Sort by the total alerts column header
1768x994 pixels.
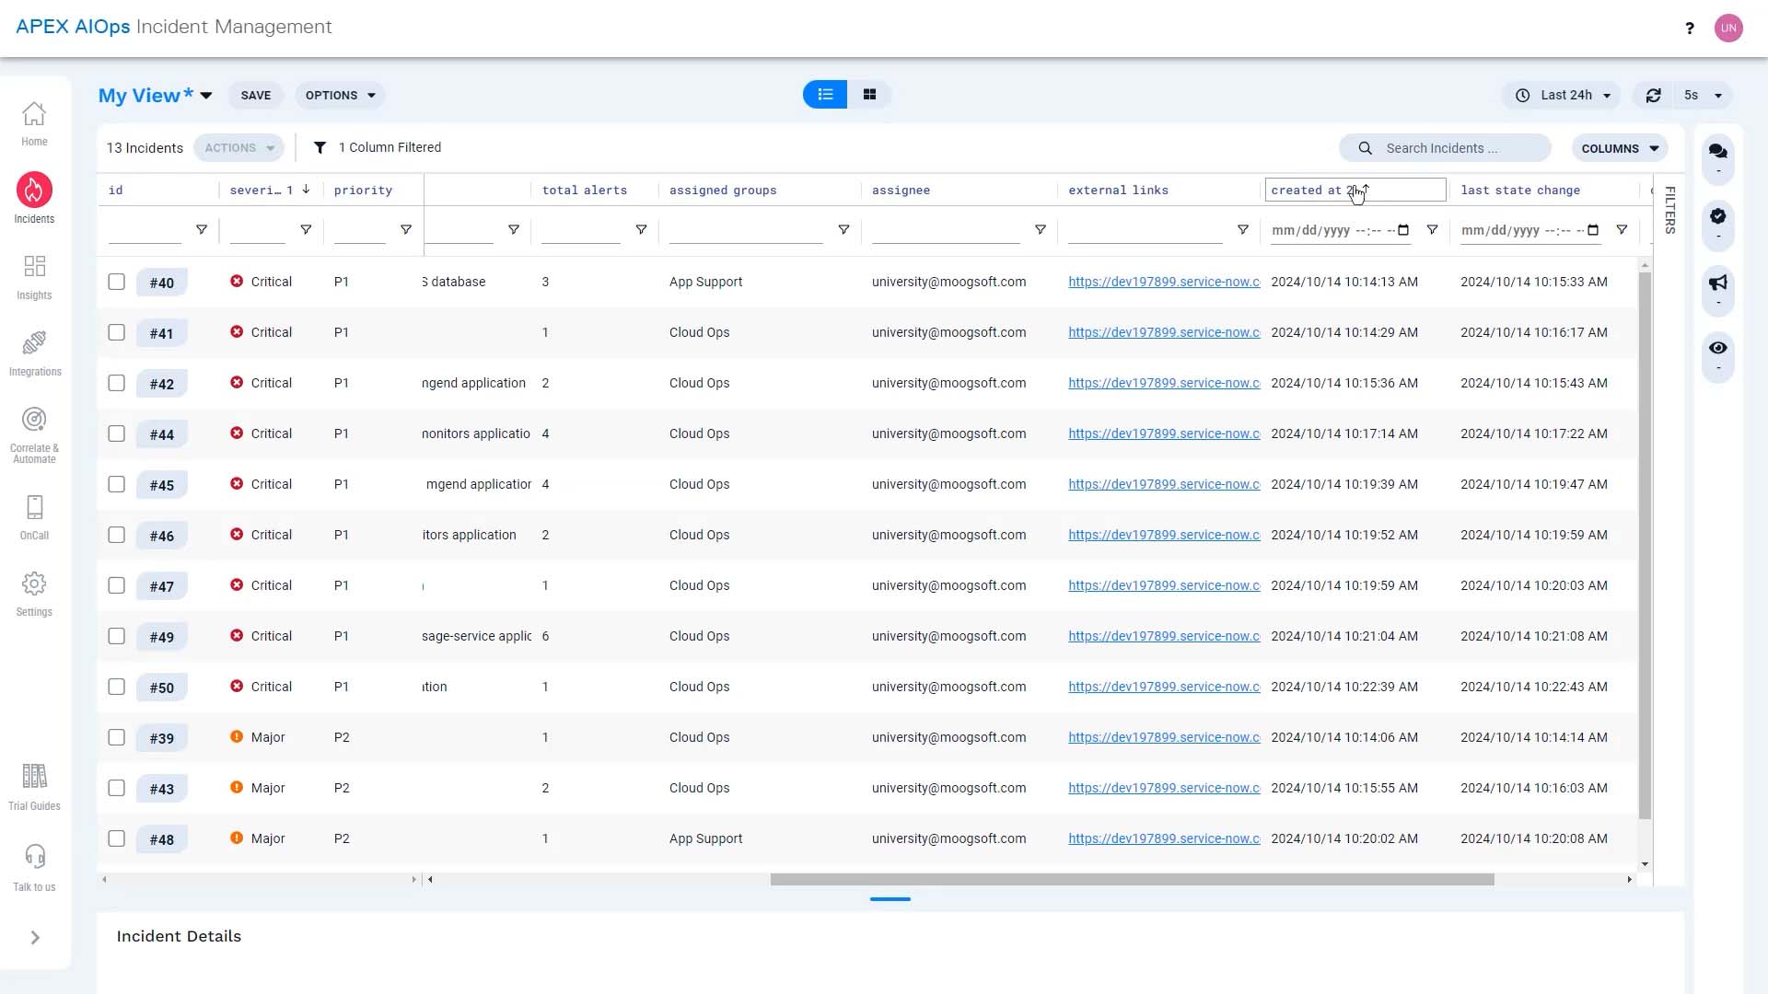[x=584, y=191]
